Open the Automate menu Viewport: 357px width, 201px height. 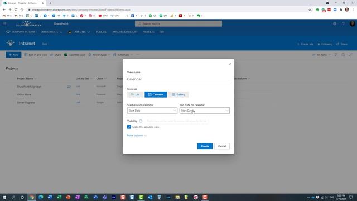click(123, 55)
